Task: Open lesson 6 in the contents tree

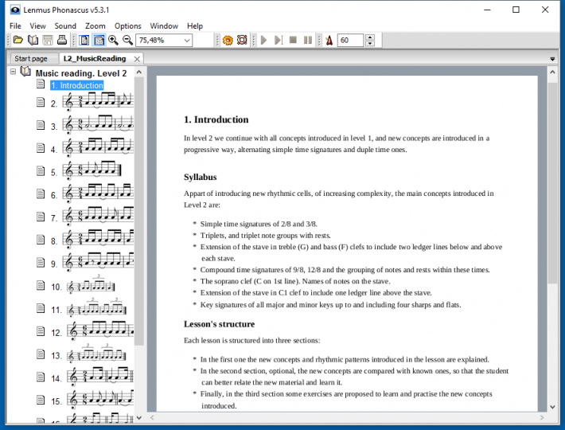Action: point(92,194)
